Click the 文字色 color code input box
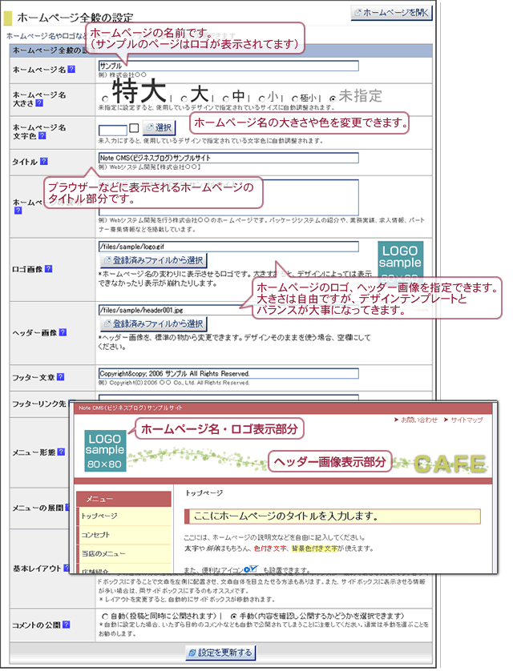 pyautogui.click(x=113, y=130)
